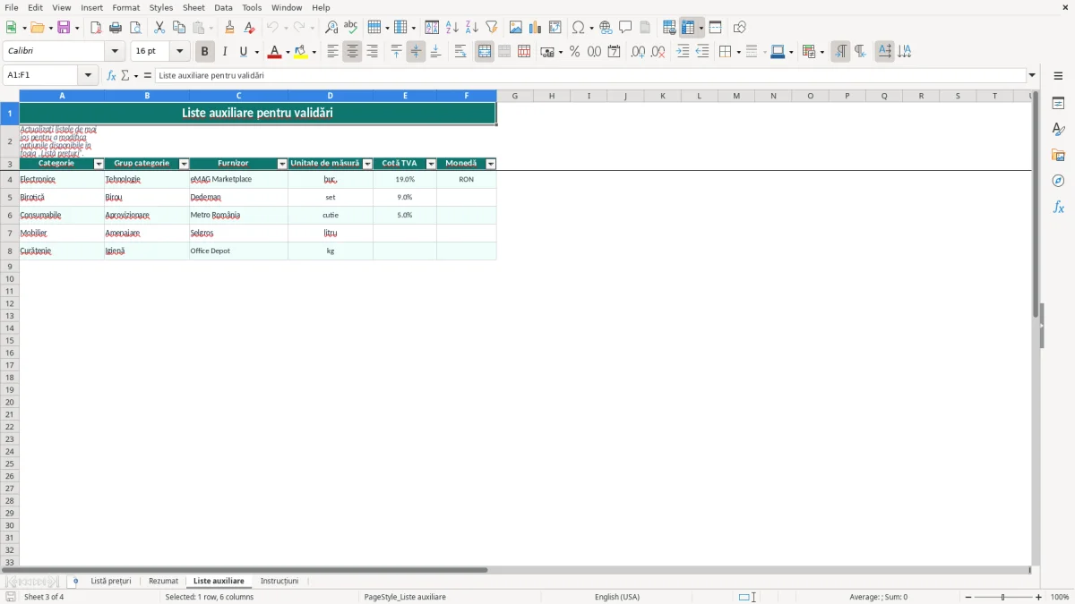This screenshot has width=1075, height=604.
Task: Expand the formula bar
Action: (1032, 75)
